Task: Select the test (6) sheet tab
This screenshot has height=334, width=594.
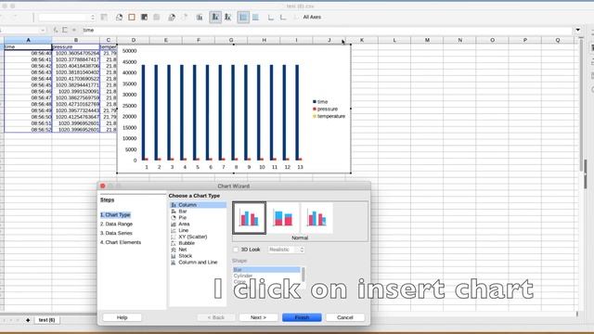Action: 46,320
